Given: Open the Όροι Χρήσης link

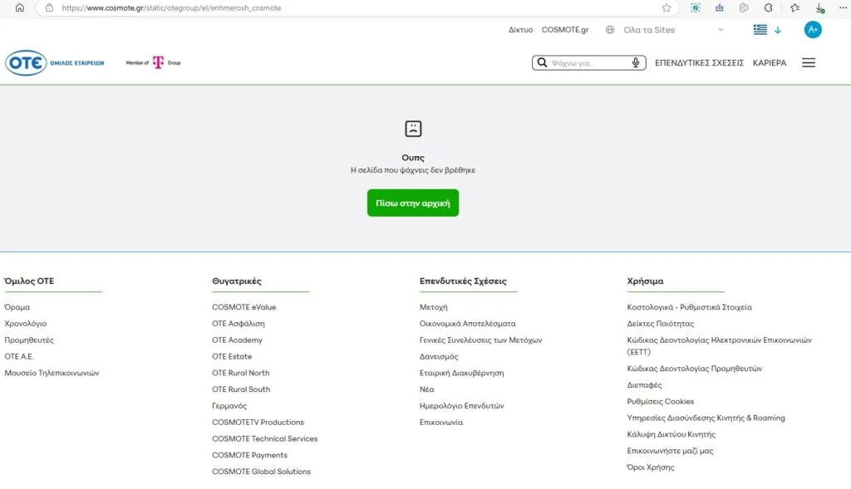Looking at the screenshot, I should [650, 467].
